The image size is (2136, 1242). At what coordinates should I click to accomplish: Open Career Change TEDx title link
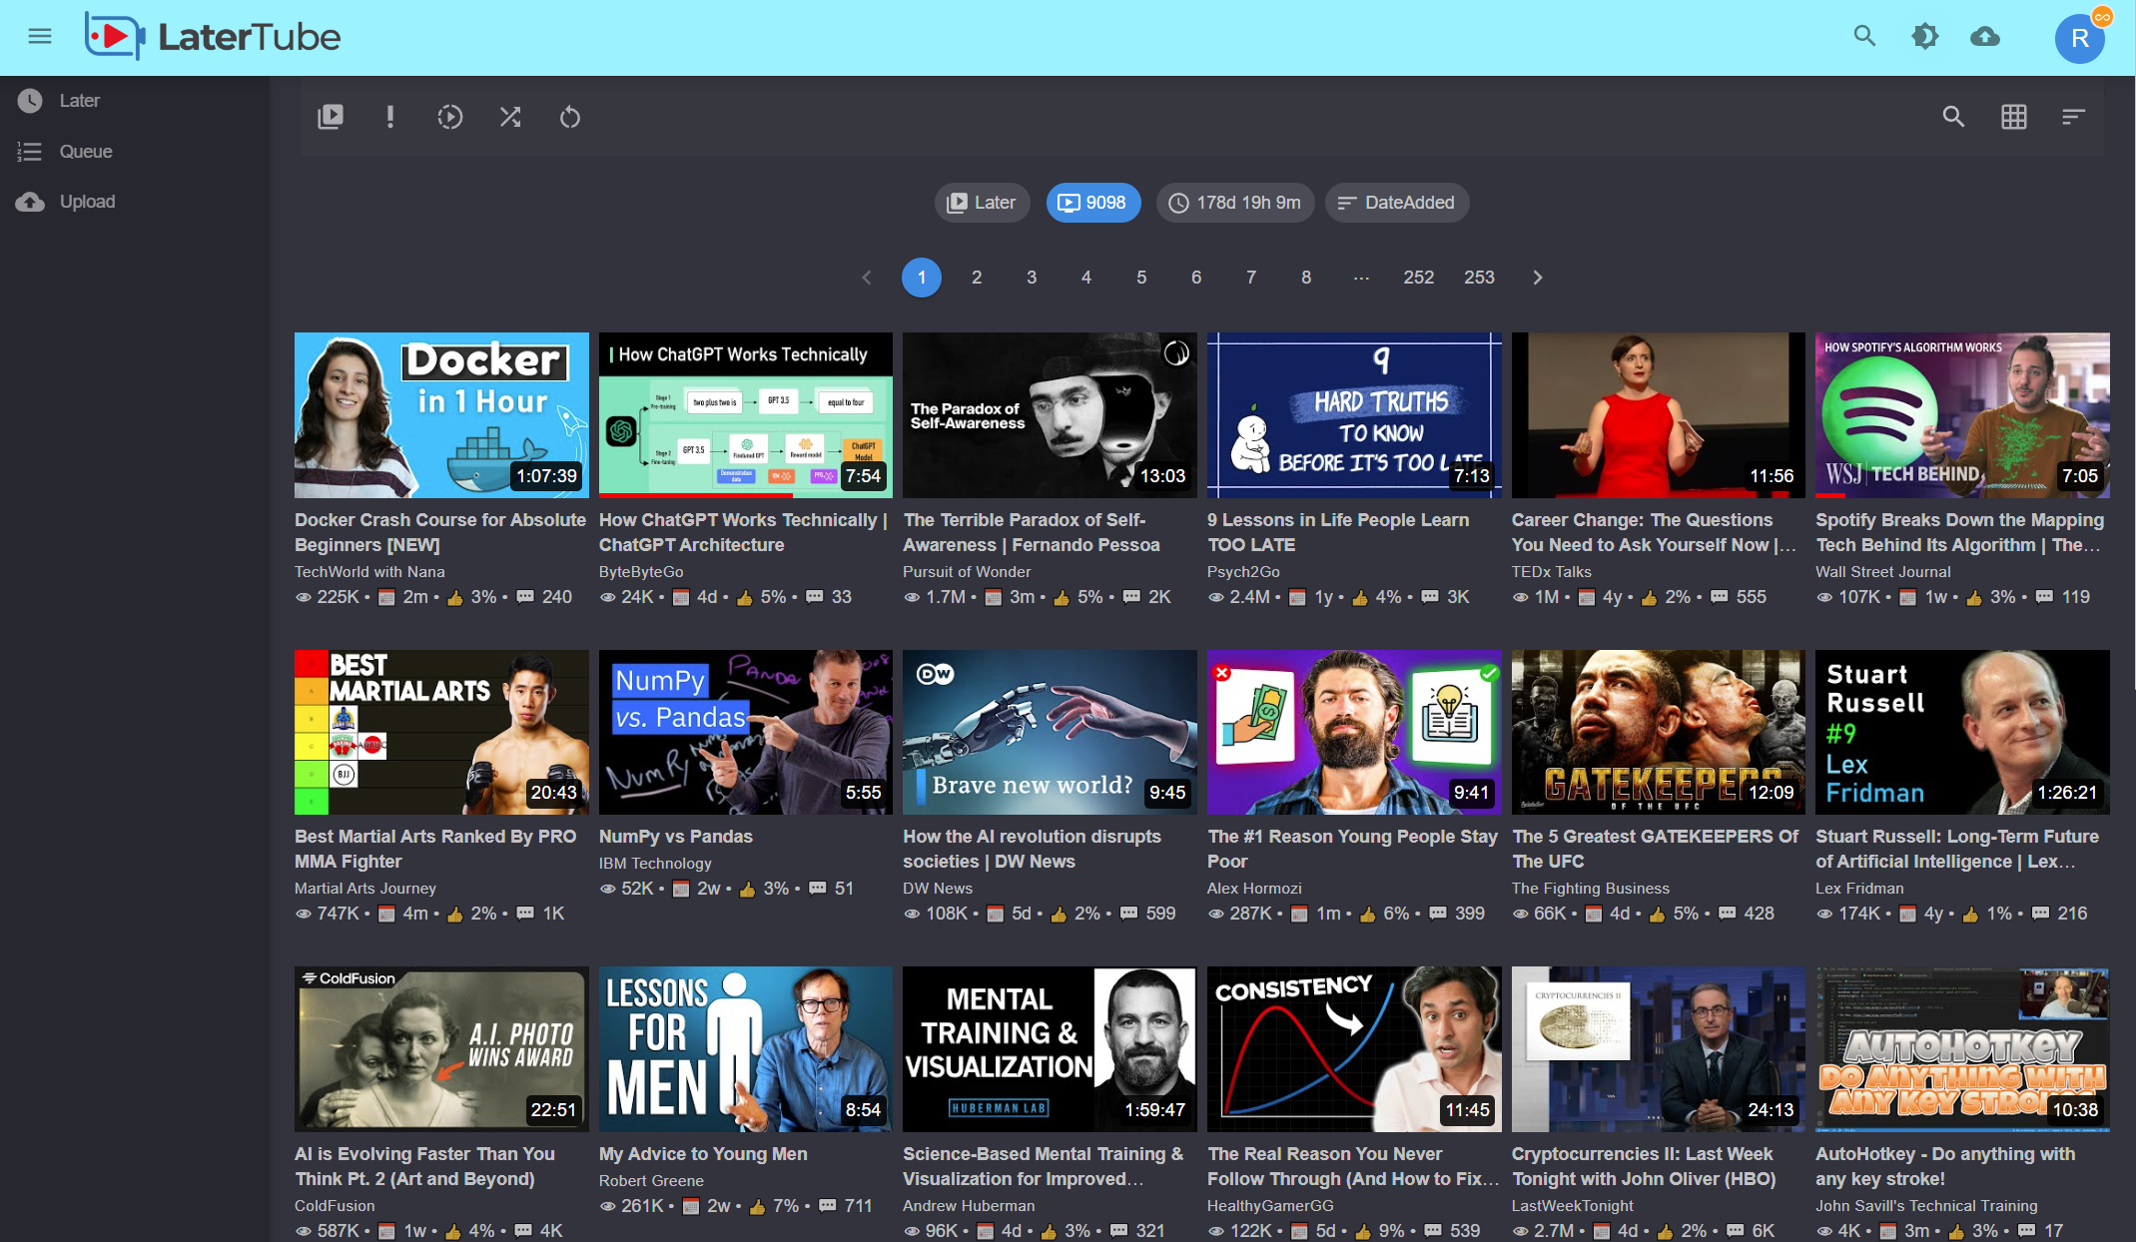click(x=1654, y=532)
